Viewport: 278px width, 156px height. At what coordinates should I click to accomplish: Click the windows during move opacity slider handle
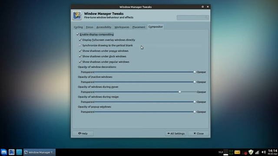click(x=179, y=92)
